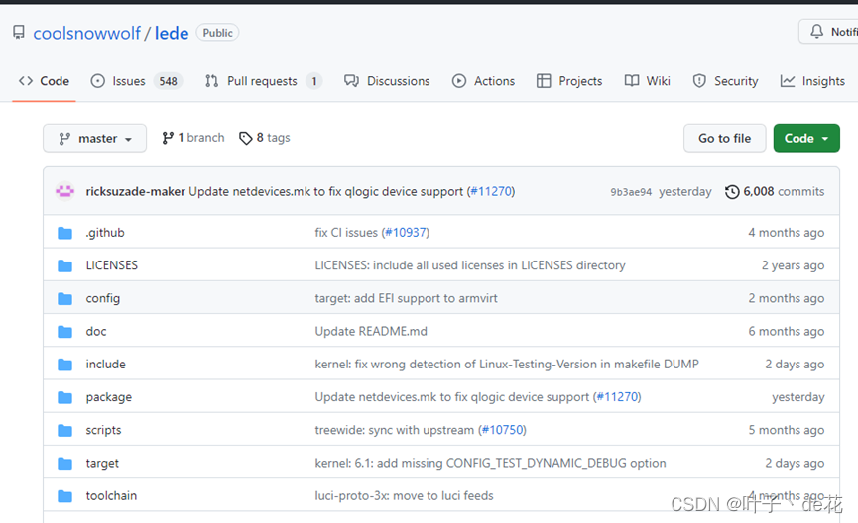Open the luci-proto-3x commit message
This screenshot has width=858, height=523.
tap(404, 495)
